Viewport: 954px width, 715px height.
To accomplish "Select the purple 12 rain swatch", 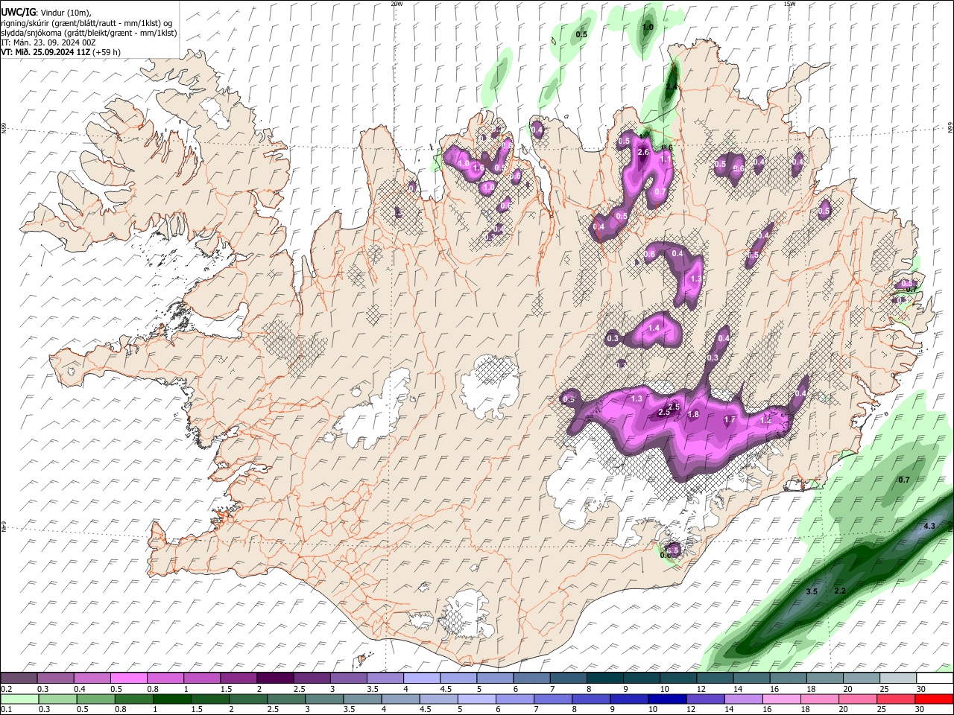I will pos(704,699).
